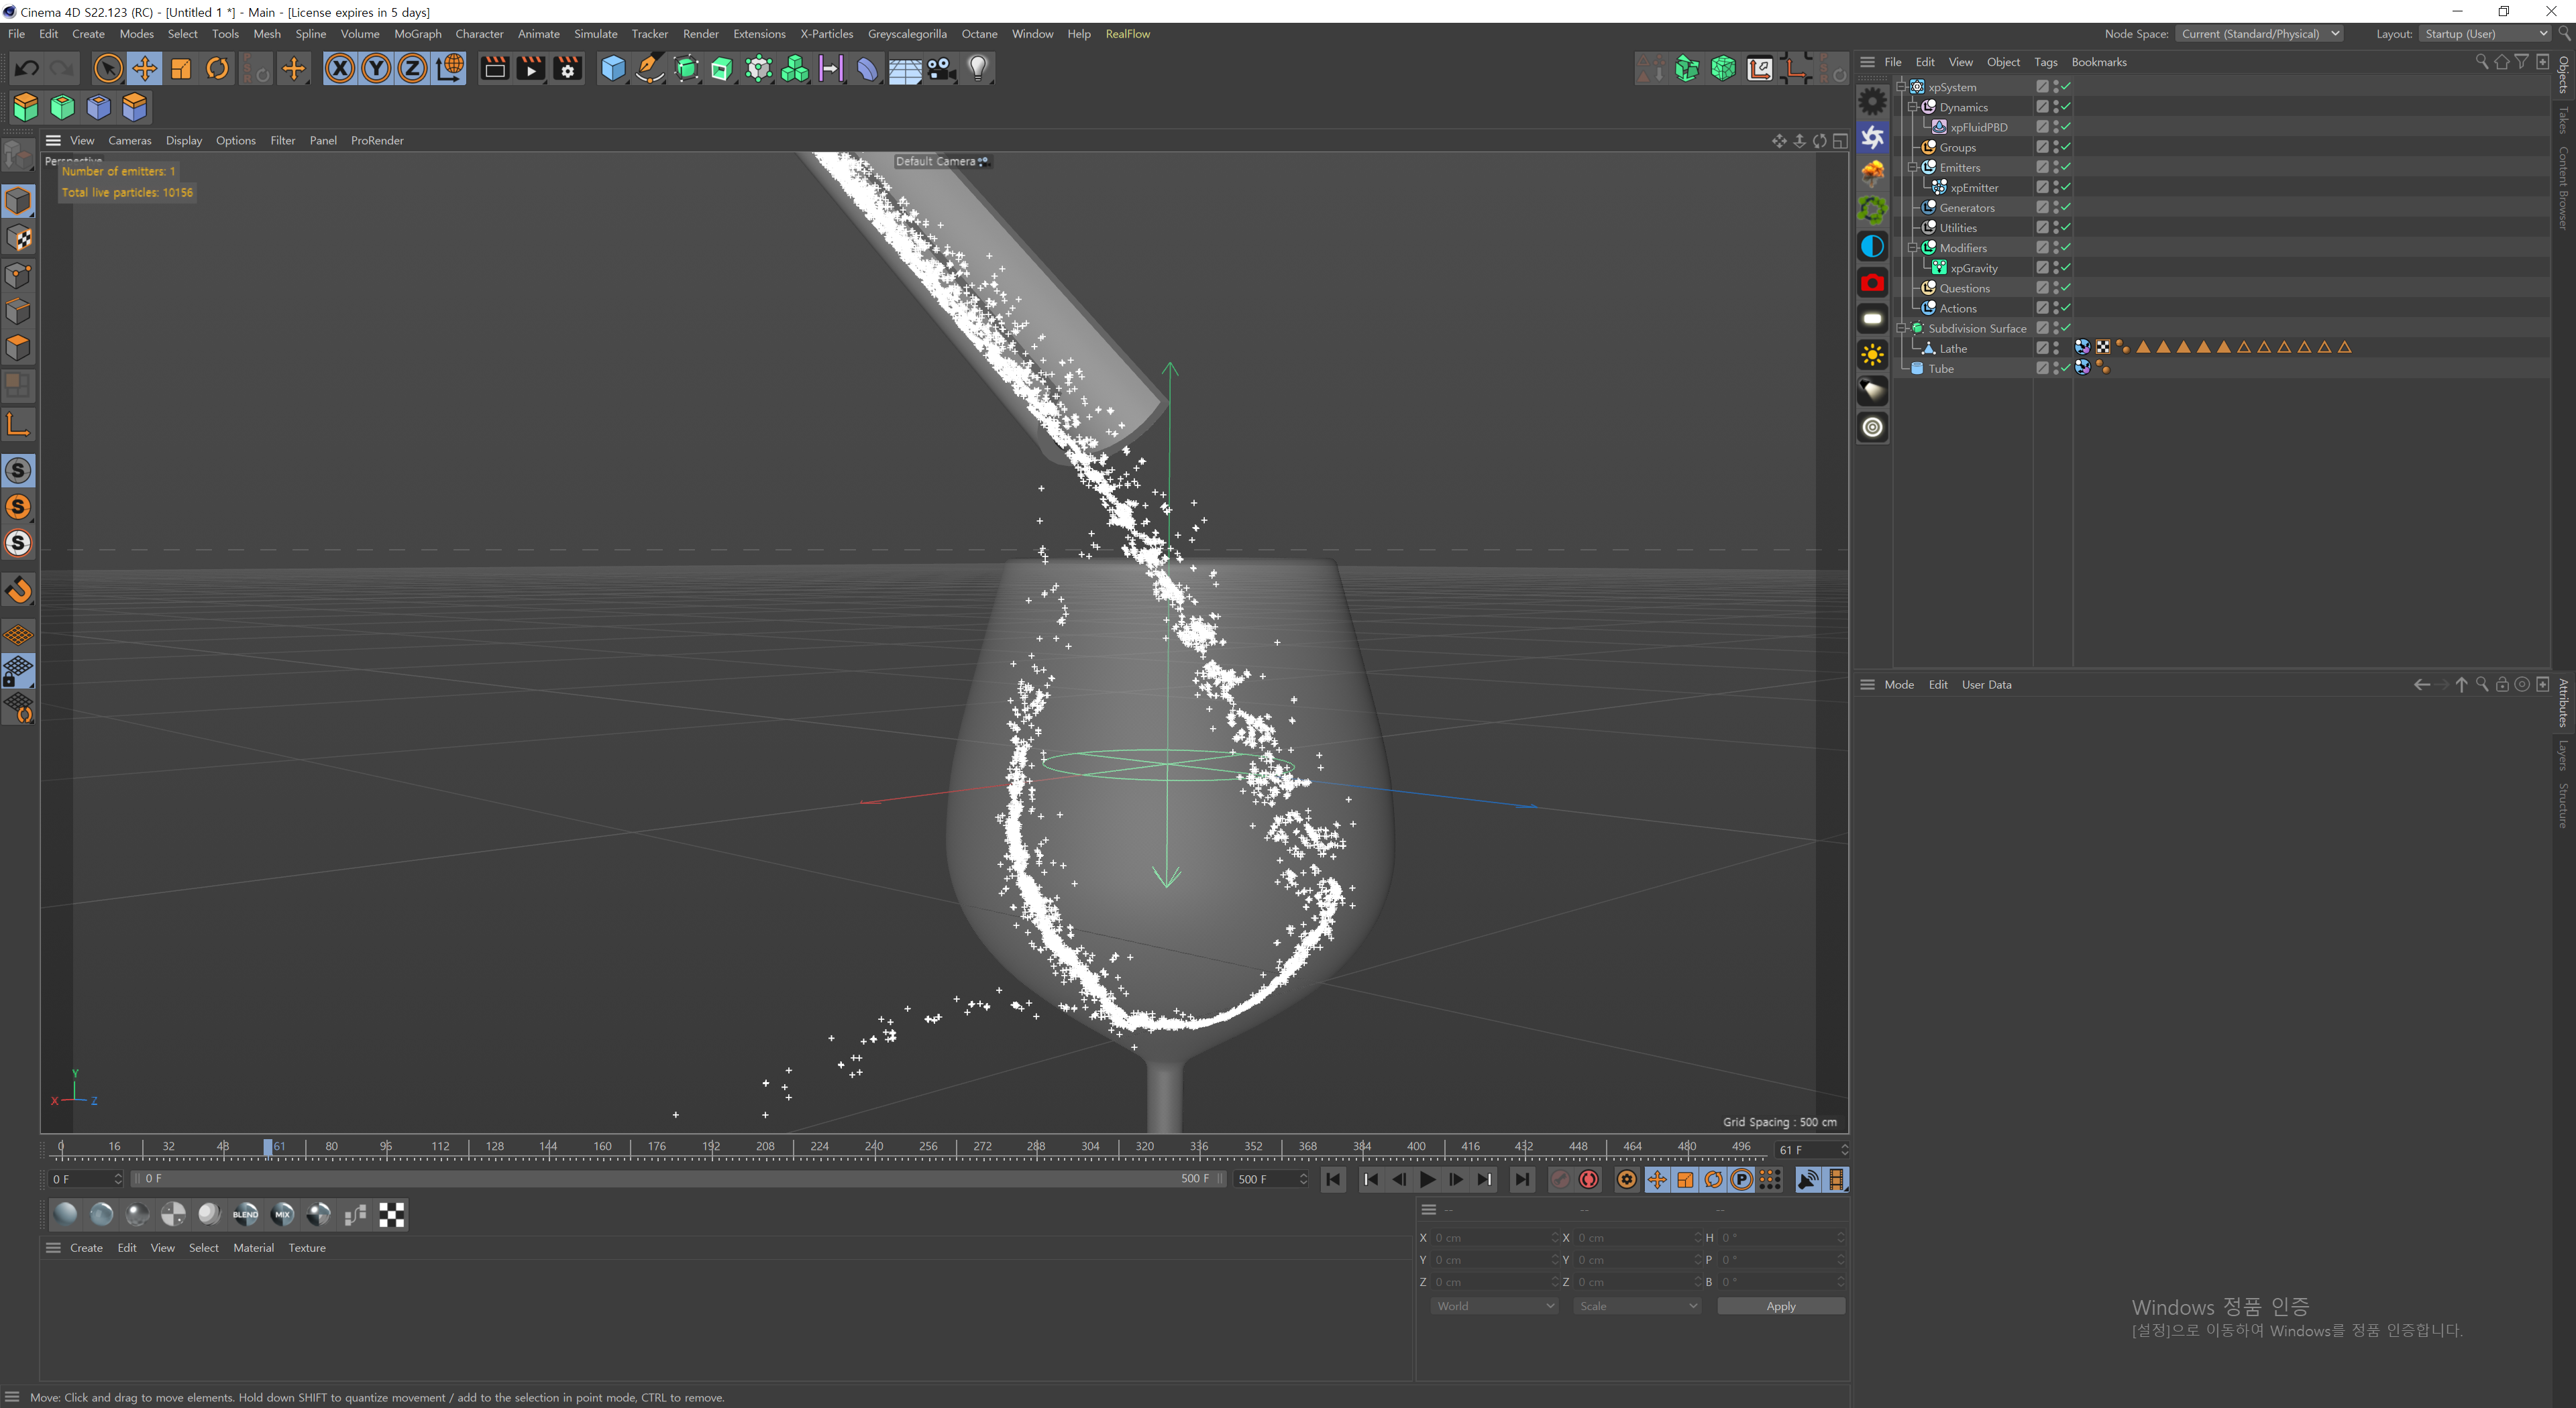The image size is (2576, 1408).
Task: Open the X-Particles menu
Action: click(x=826, y=34)
